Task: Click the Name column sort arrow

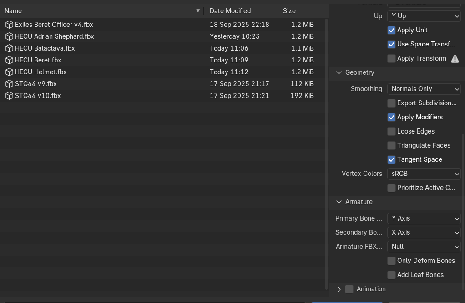Action: (x=198, y=11)
